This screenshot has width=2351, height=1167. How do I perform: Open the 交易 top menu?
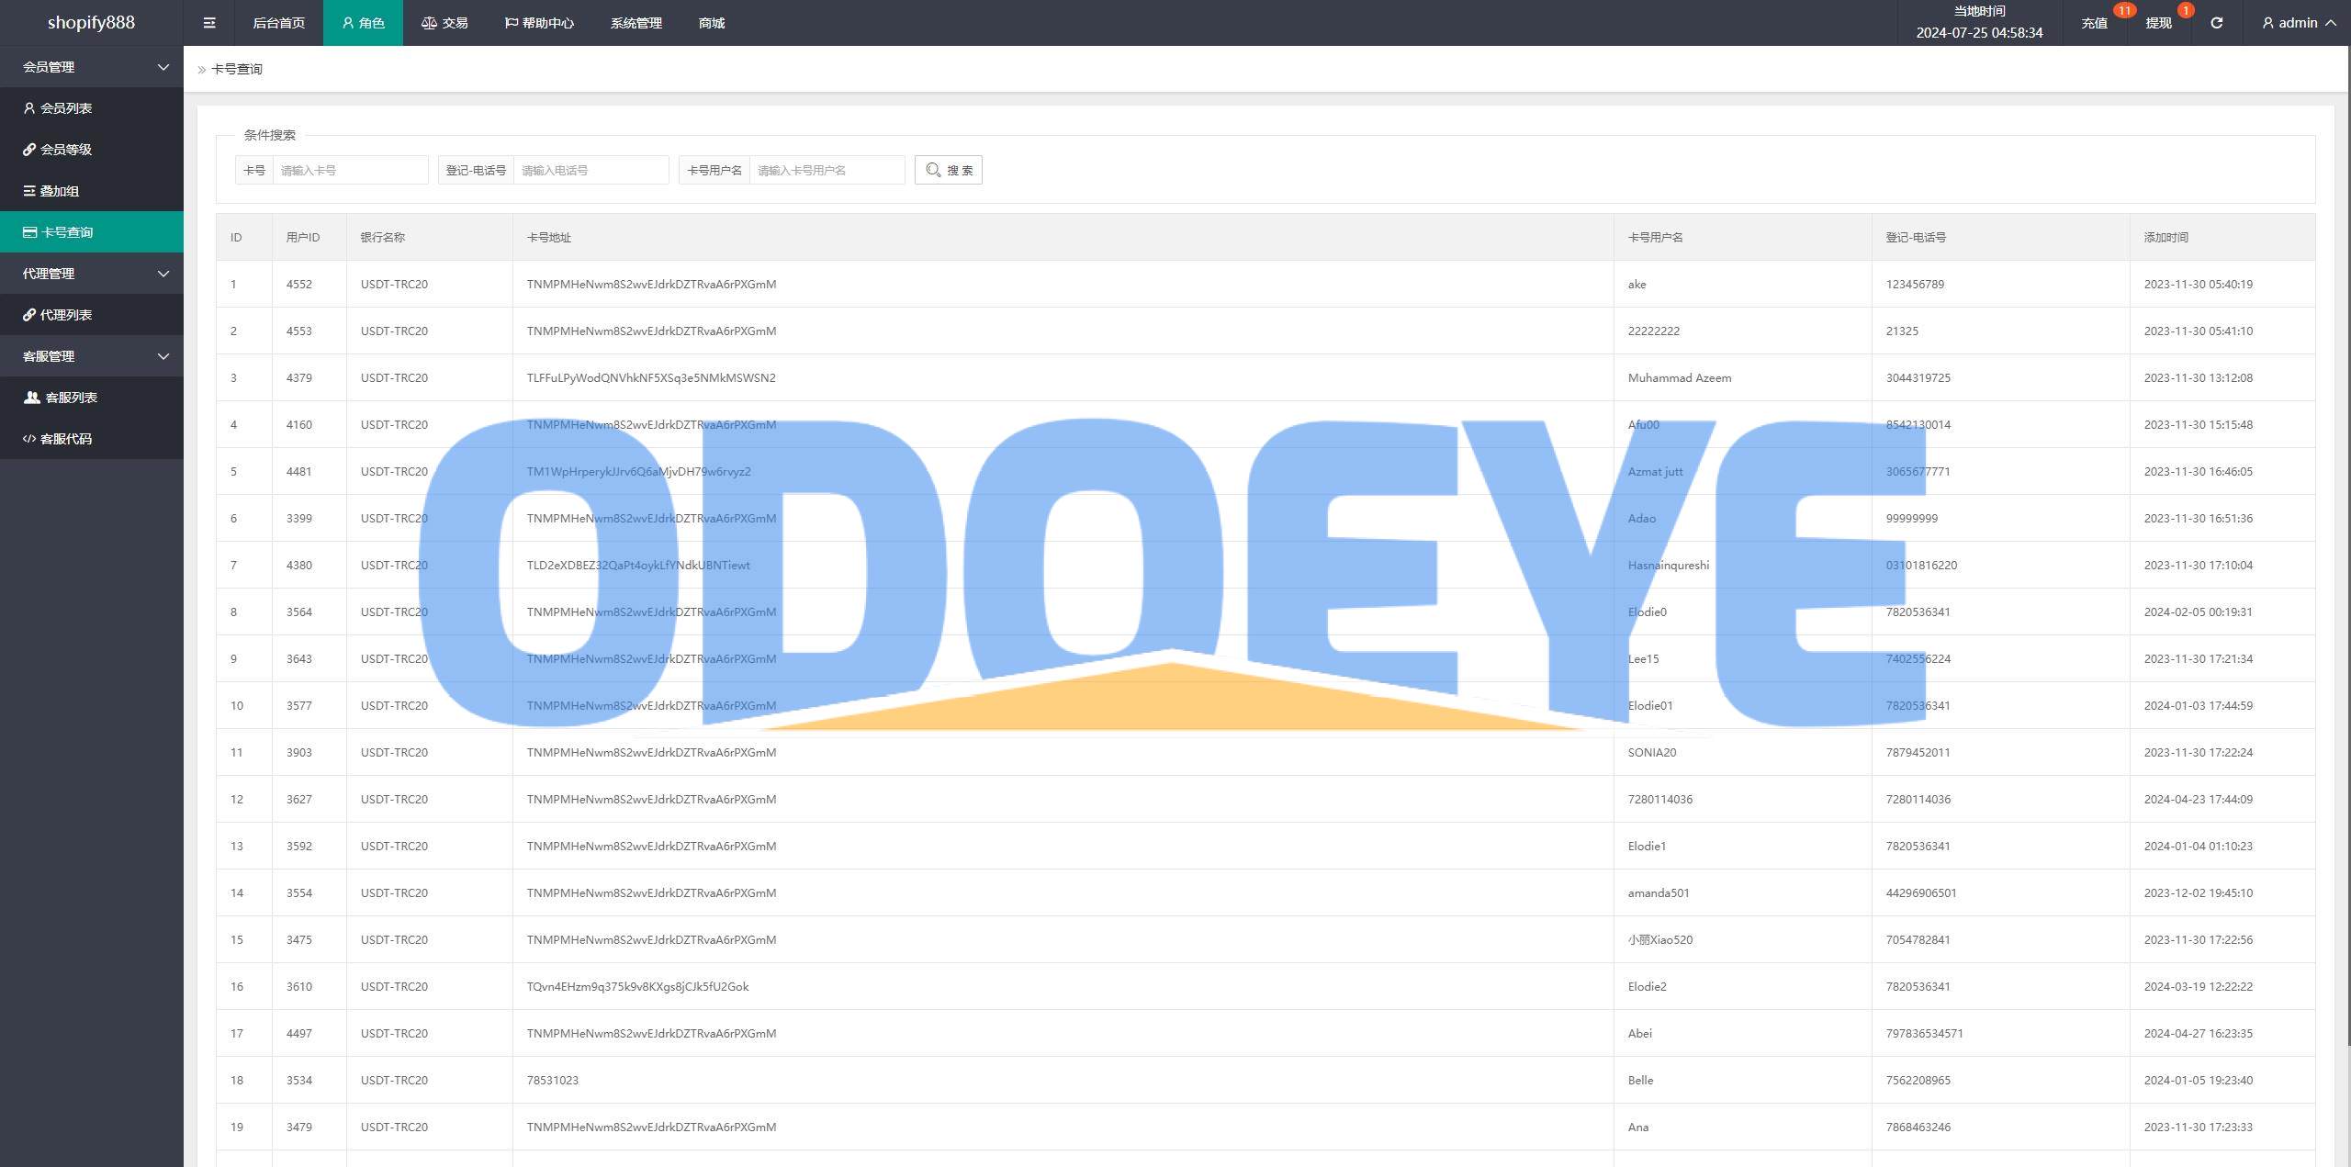pyautogui.click(x=444, y=23)
